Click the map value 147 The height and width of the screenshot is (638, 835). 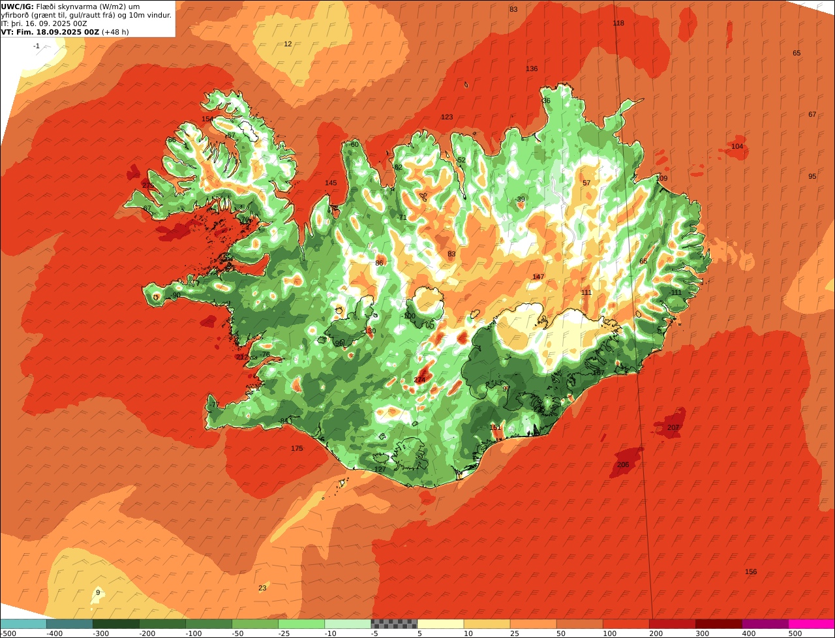[538, 277]
